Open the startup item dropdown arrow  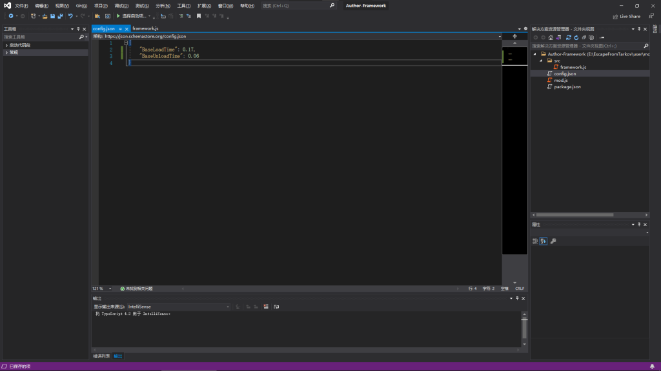tap(149, 16)
